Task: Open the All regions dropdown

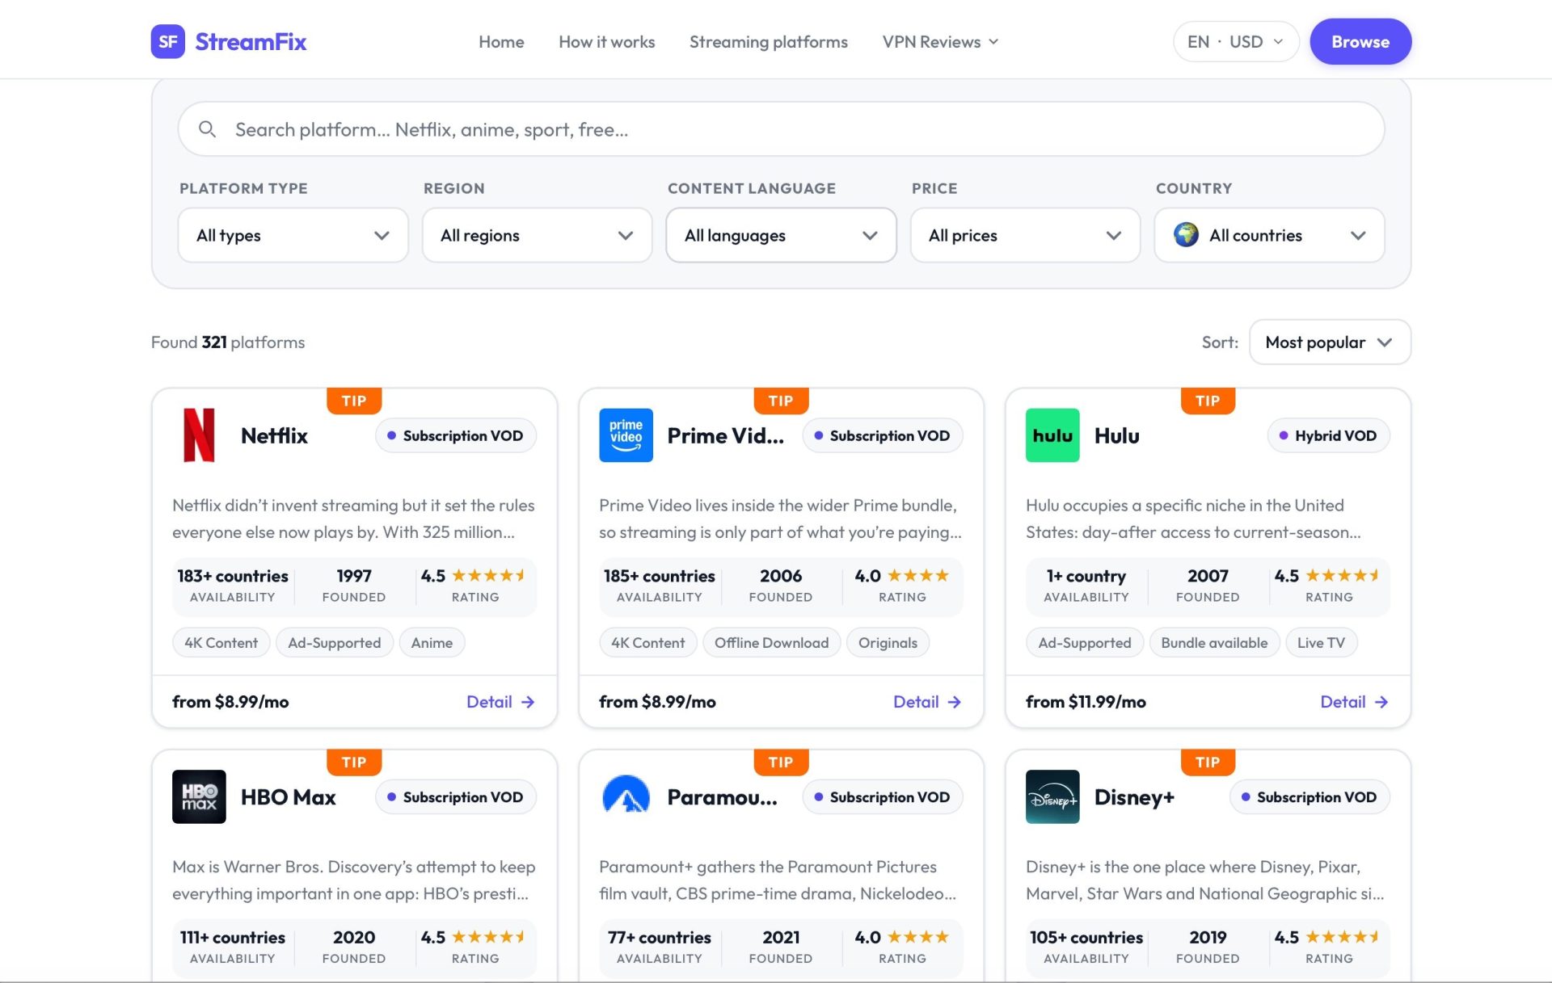Action: (x=537, y=235)
